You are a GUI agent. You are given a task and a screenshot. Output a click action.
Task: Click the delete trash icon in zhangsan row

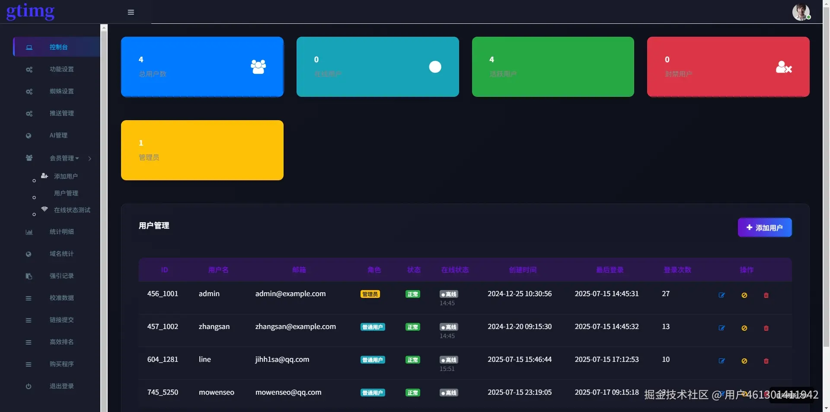[766, 328]
